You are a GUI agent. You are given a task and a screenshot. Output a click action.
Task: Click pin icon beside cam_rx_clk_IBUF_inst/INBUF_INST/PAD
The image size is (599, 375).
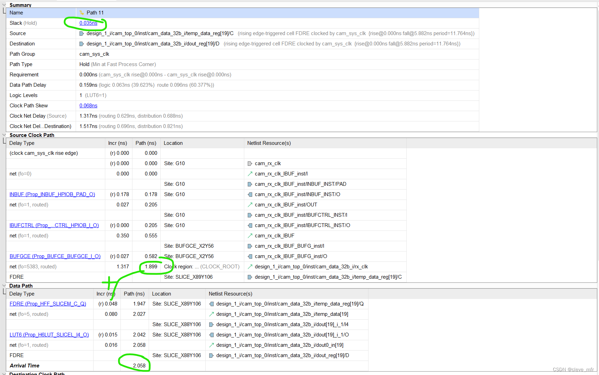click(250, 184)
